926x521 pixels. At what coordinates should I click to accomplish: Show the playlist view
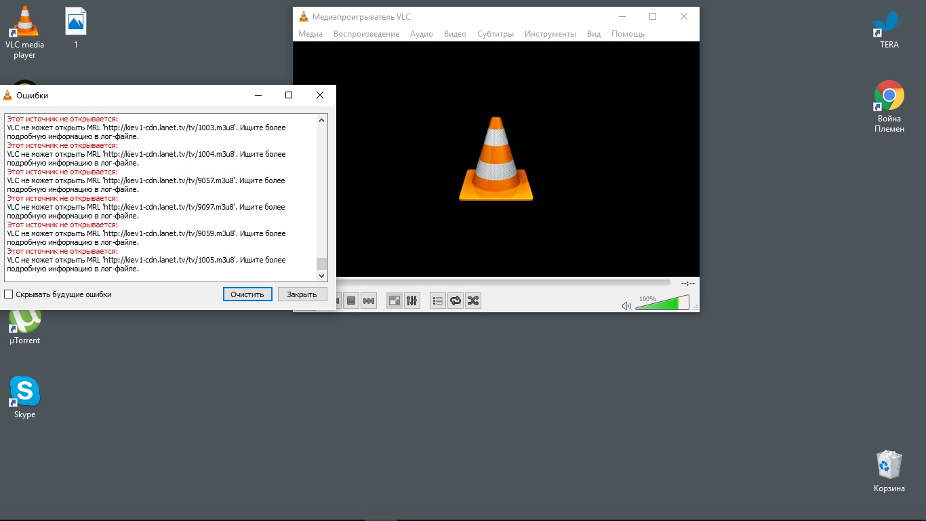click(438, 301)
